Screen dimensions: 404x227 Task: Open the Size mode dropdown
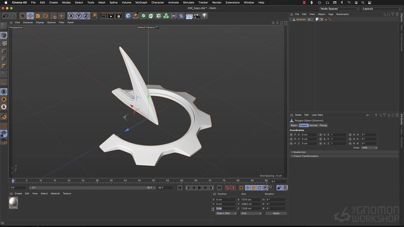(251, 213)
